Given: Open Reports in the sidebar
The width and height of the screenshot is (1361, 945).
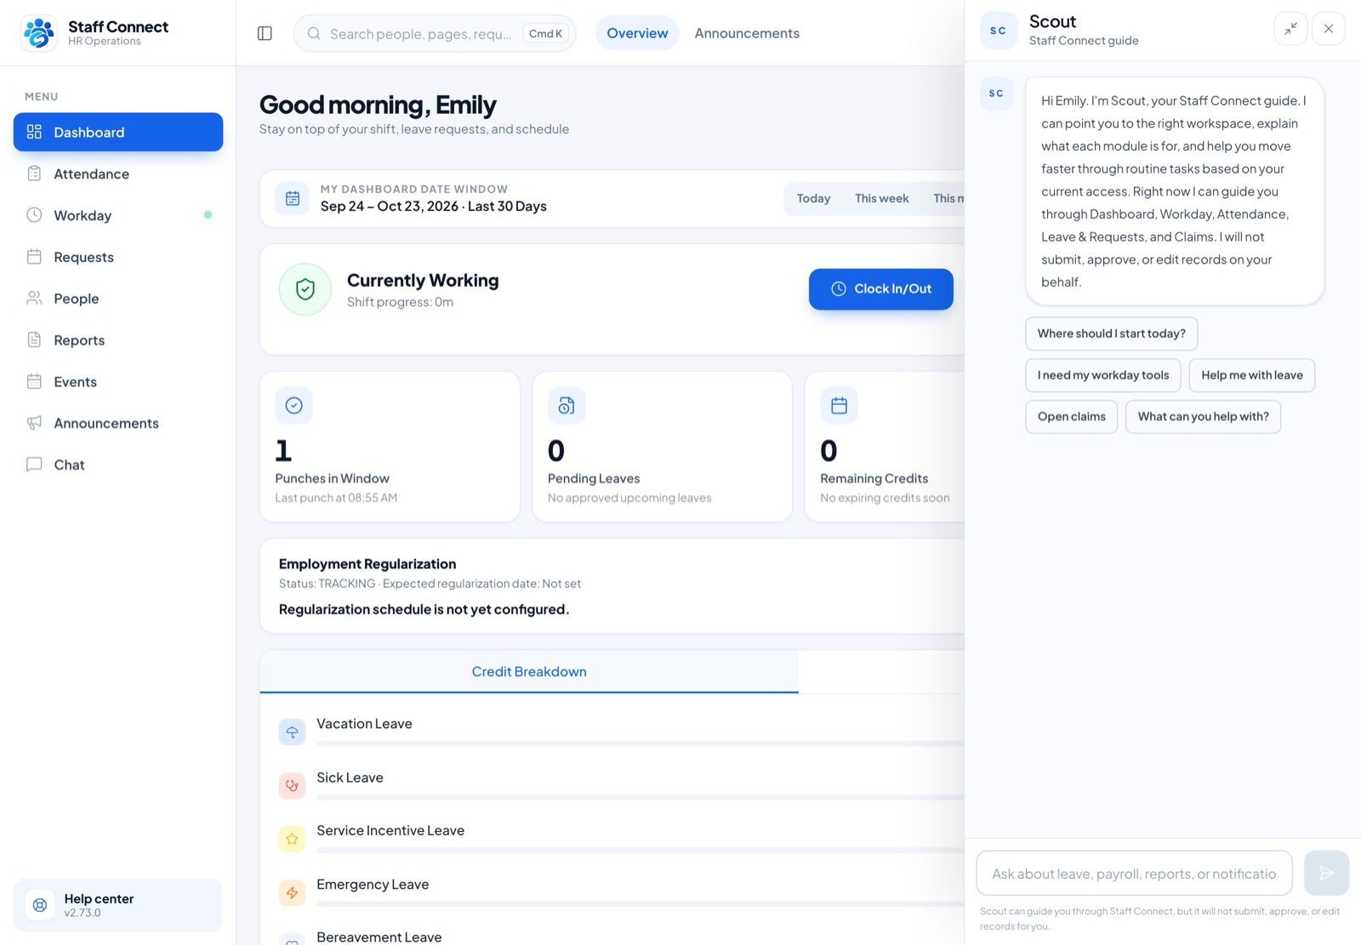Looking at the screenshot, I should point(118,340).
